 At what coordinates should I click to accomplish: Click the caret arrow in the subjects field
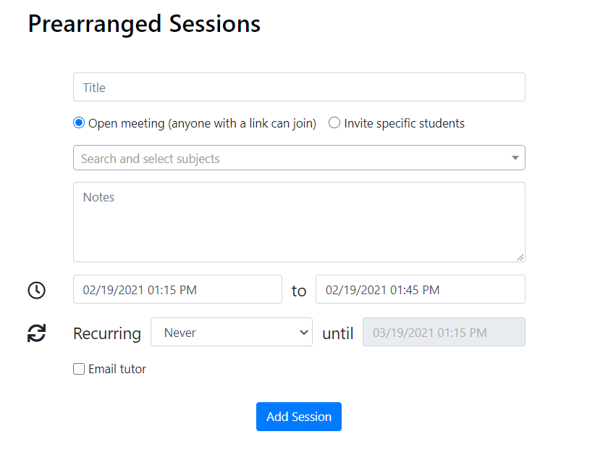(x=515, y=158)
